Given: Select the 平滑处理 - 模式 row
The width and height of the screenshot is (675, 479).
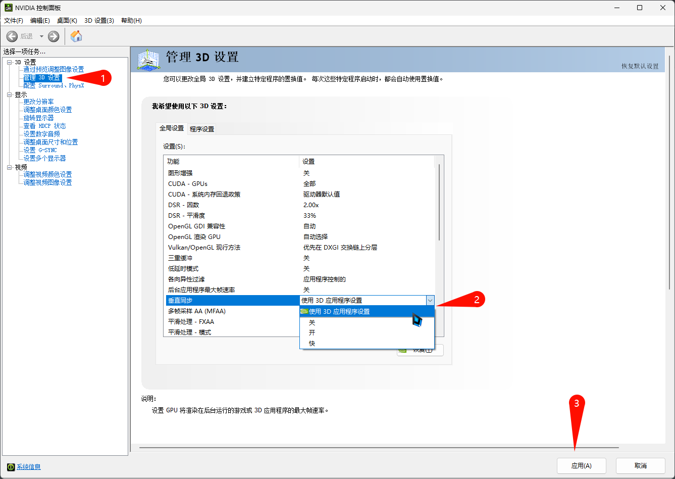Looking at the screenshot, I should pos(232,332).
